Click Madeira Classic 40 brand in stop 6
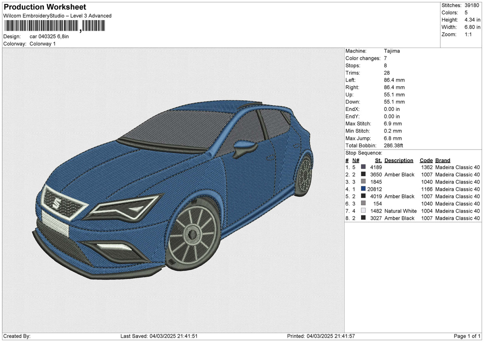The height and width of the screenshot is (342, 484). (458, 204)
